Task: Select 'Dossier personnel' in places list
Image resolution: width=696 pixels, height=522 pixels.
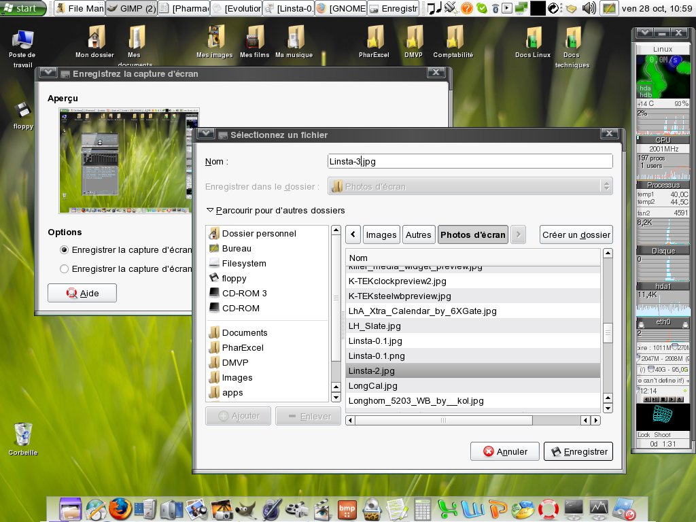Action: [x=268, y=234]
